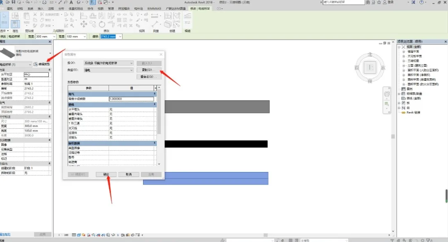Expand the 族 node in project browser
448x242 pixels.
click(399, 103)
